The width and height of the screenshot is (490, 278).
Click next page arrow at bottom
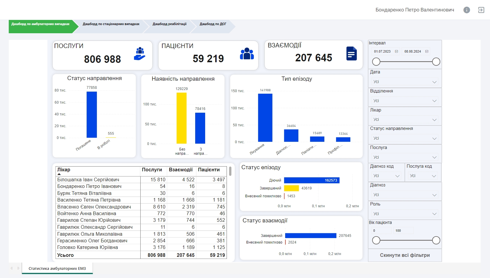tap(18, 268)
